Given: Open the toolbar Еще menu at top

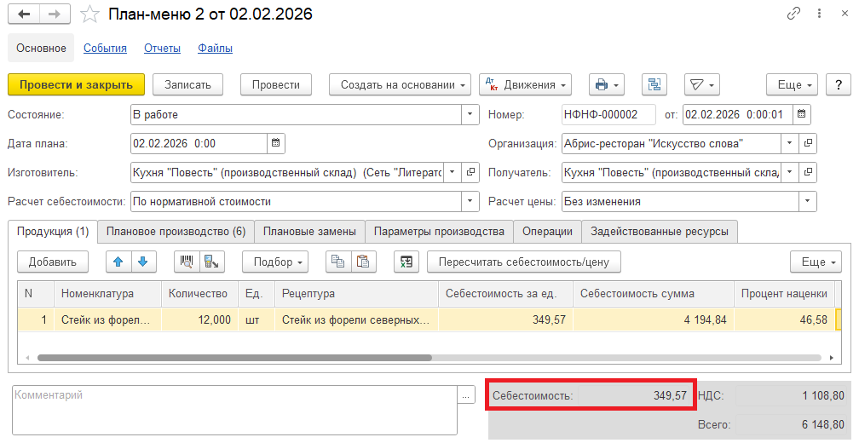Looking at the screenshot, I should pyautogui.click(x=792, y=85).
